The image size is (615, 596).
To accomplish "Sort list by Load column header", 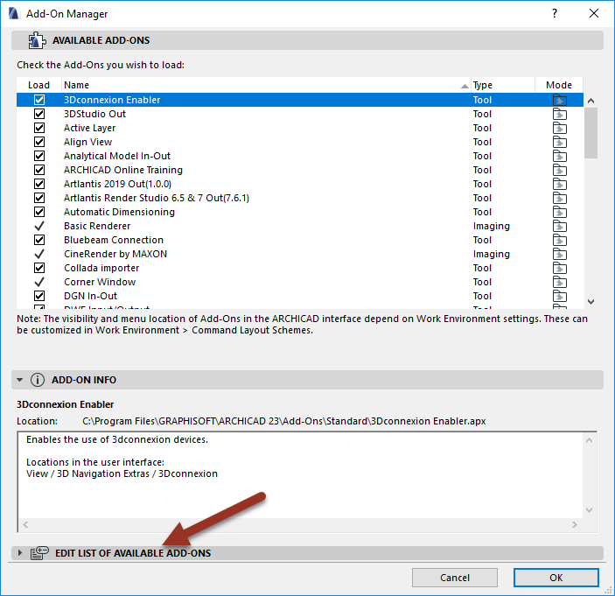I will tap(38, 85).
